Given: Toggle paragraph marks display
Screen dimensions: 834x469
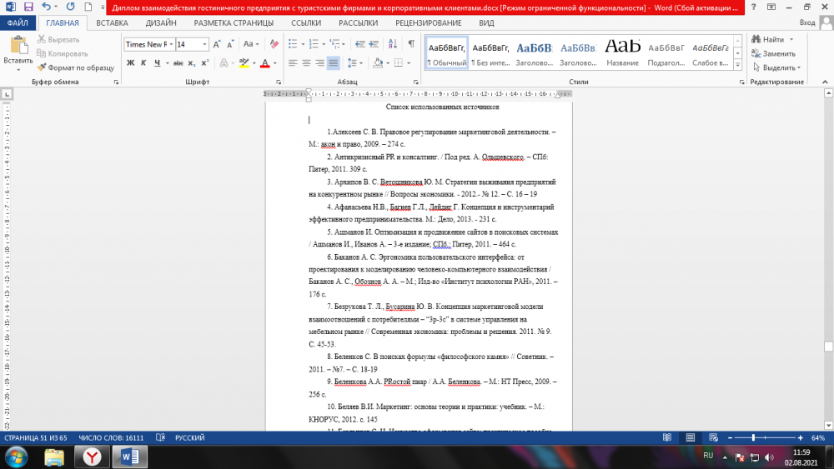Looking at the screenshot, I should point(411,44).
